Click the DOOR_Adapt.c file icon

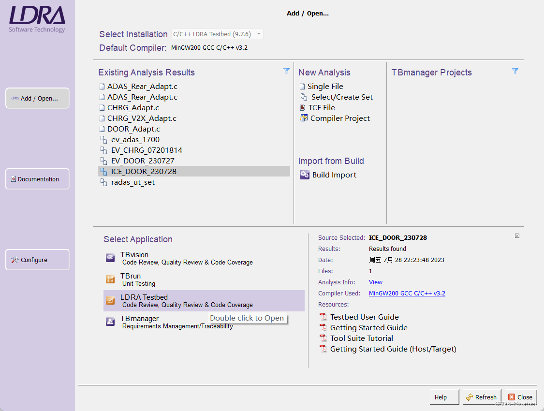pyautogui.click(x=102, y=129)
